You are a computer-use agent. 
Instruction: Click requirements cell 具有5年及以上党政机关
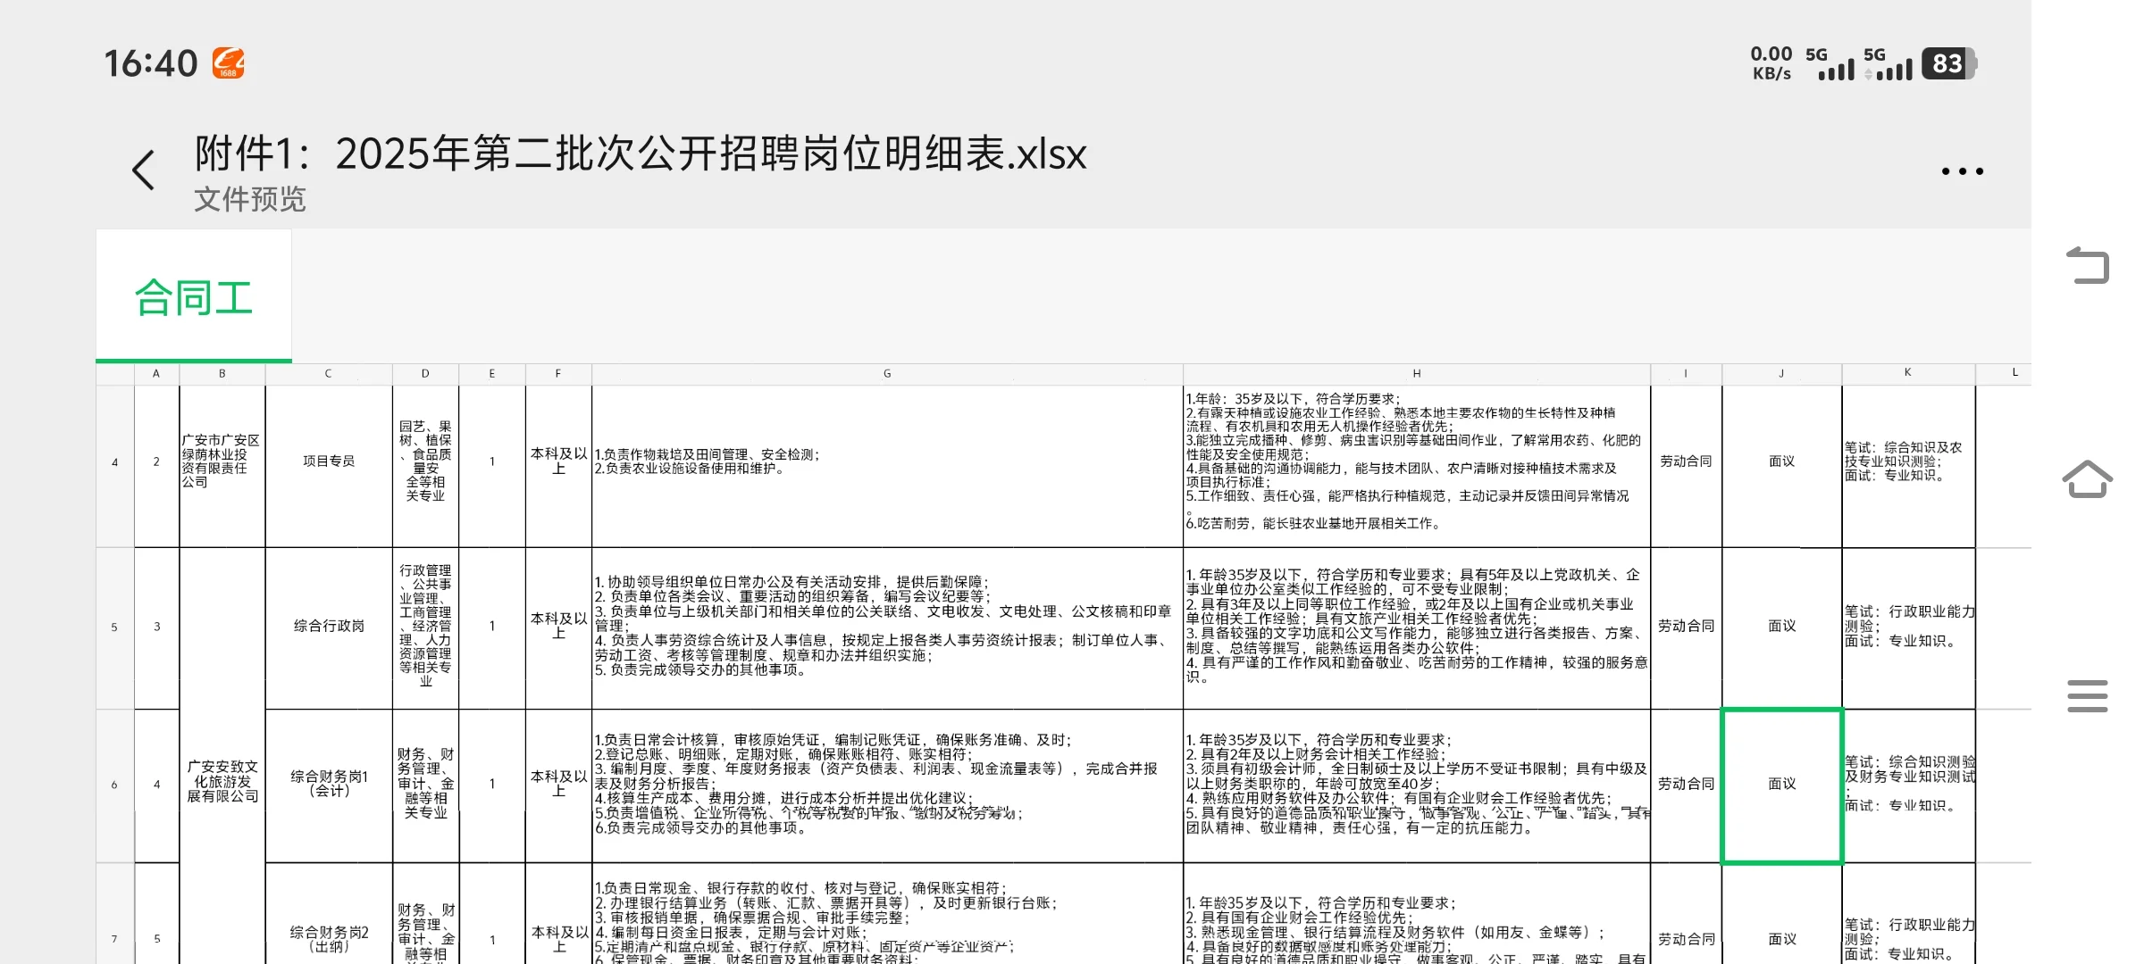click(x=1417, y=627)
